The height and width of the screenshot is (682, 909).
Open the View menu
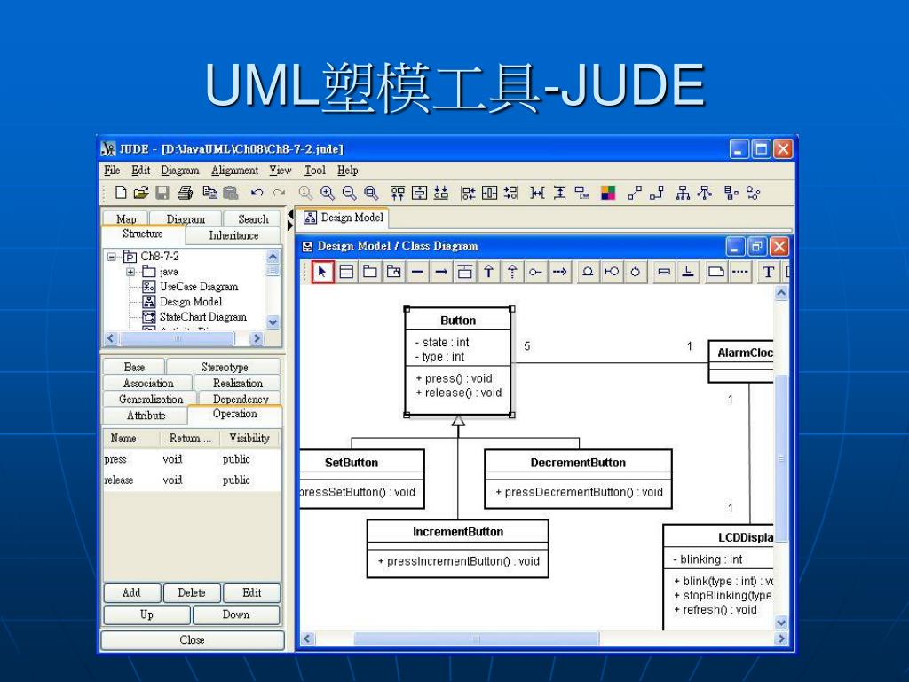280,170
